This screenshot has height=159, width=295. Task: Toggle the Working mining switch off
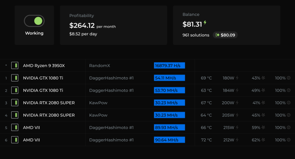34,21
